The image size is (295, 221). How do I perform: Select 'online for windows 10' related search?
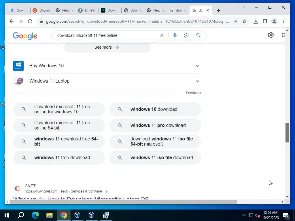[59, 109]
